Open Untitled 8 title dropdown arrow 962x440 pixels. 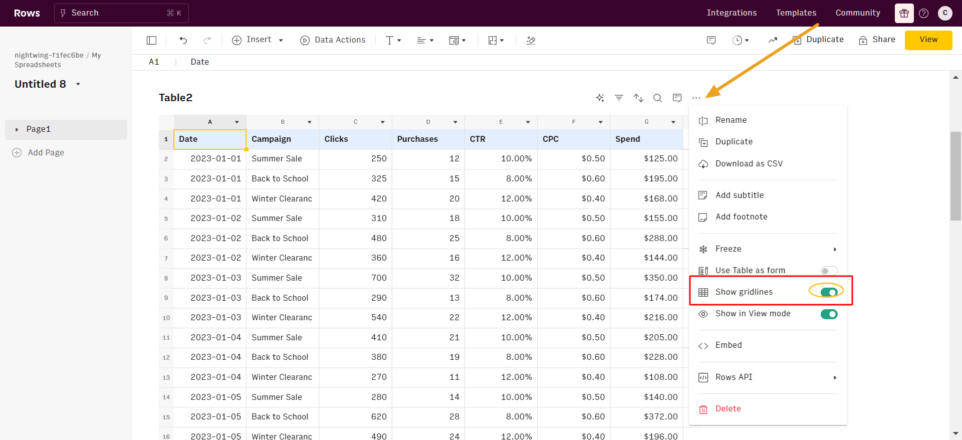tap(78, 84)
